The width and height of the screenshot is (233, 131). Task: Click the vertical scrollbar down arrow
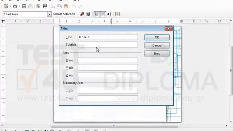click(x=231, y=121)
